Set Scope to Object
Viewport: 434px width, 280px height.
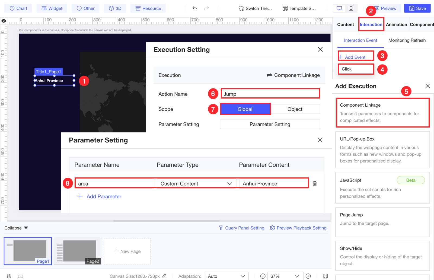point(295,109)
